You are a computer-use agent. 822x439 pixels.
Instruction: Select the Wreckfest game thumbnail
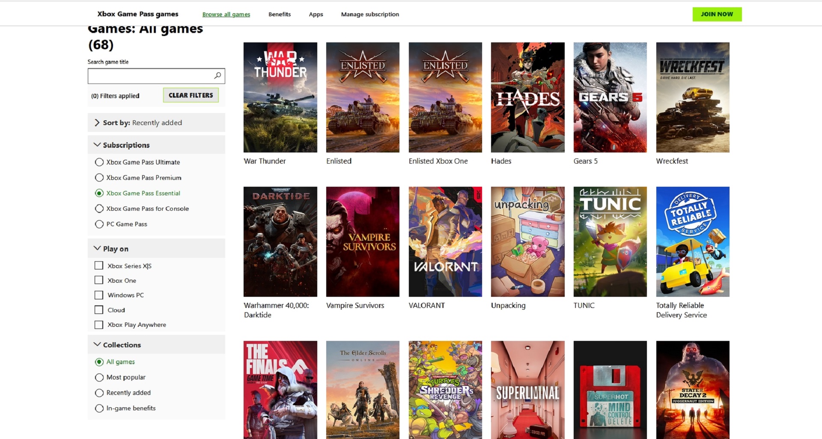(x=693, y=97)
